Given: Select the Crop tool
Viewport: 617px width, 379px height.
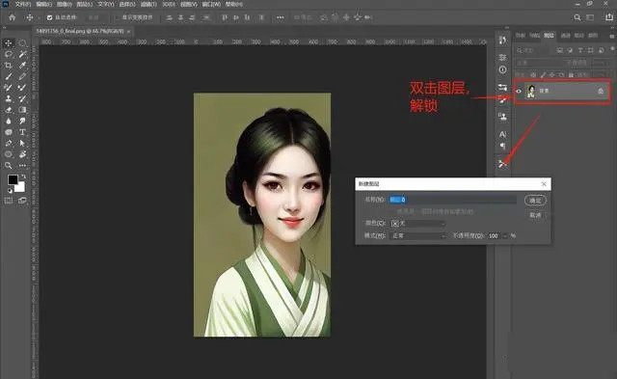Looking at the screenshot, I should point(9,65).
